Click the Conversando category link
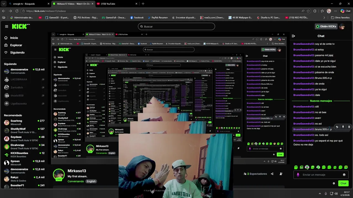353x198 pixels. (x=76, y=181)
